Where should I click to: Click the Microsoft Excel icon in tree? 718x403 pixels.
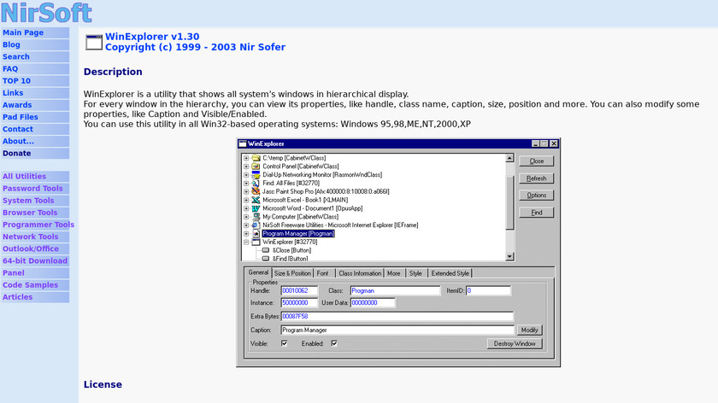[x=256, y=200]
